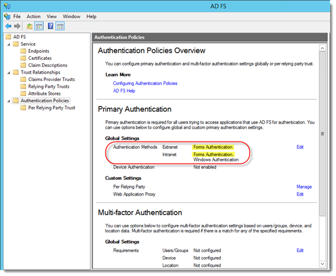Click the Multi-factor Authentication heading
The image size is (336, 276).
pos(140,212)
